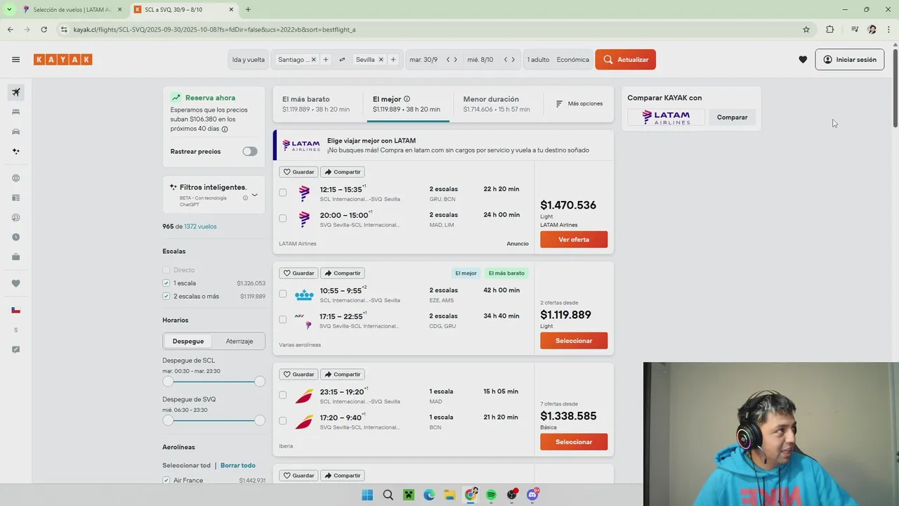Click the KAYAK logo
The height and width of the screenshot is (506, 899).
63,60
